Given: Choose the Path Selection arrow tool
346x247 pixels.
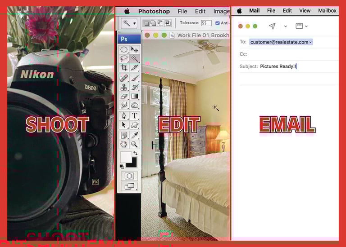Looking at the screenshot, I should 124,125.
